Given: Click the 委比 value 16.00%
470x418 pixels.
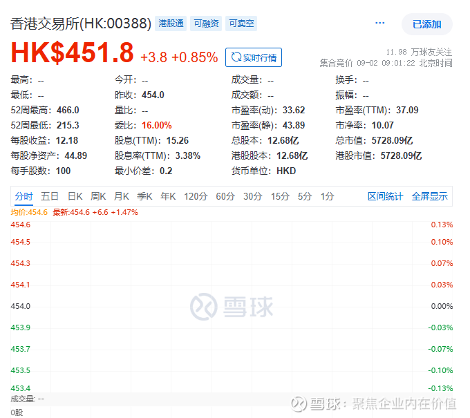Looking at the screenshot, I should click(x=156, y=125).
